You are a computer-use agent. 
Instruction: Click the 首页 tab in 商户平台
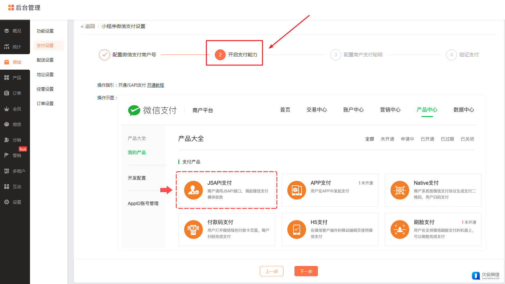pyautogui.click(x=285, y=110)
